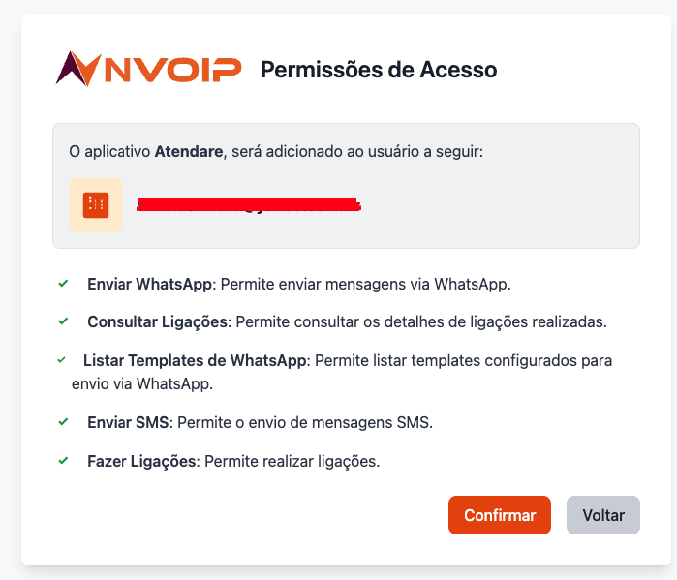Click the Enviar SMS checkmark icon
The height and width of the screenshot is (580, 677).
coord(63,422)
